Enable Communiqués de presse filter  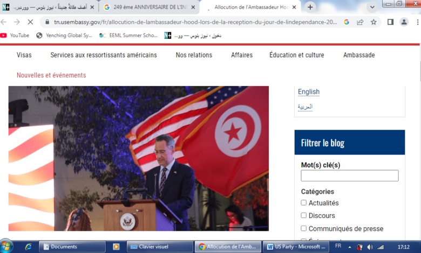tap(304, 229)
